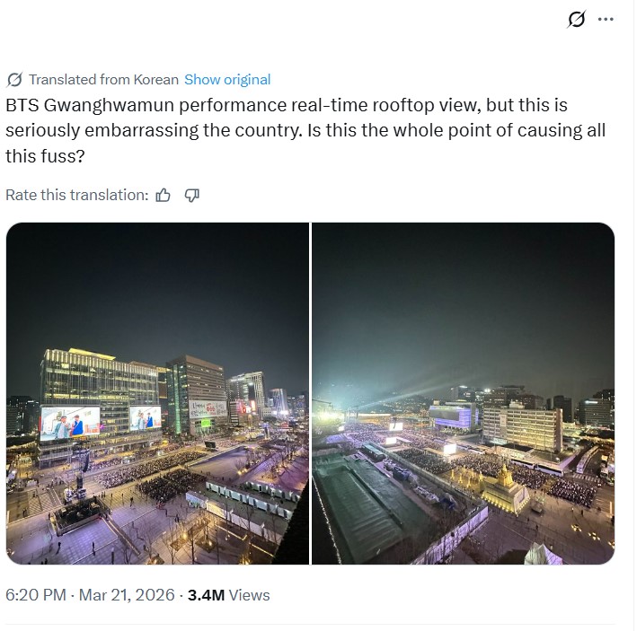
Task: Rate the translation with thumbs up
Action: click(x=163, y=195)
